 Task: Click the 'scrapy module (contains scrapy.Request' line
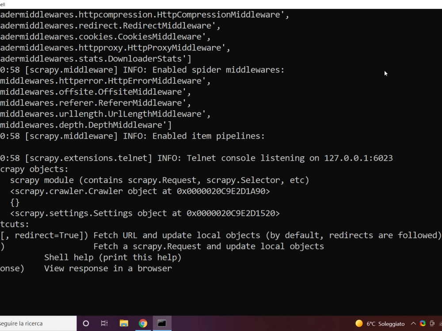pyautogui.click(x=160, y=180)
